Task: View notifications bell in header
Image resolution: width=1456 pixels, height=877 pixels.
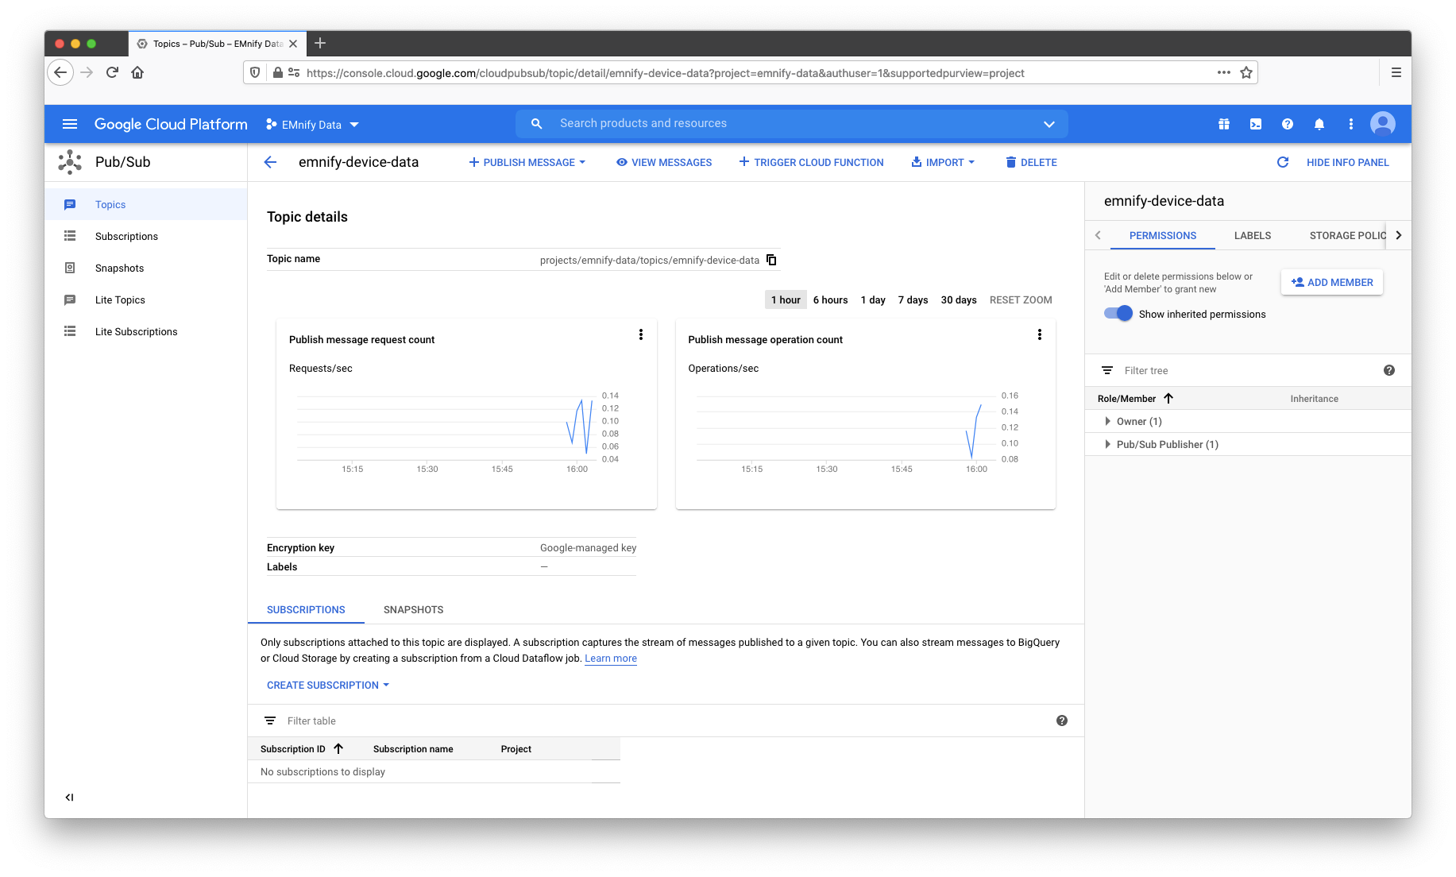Action: 1319,124
